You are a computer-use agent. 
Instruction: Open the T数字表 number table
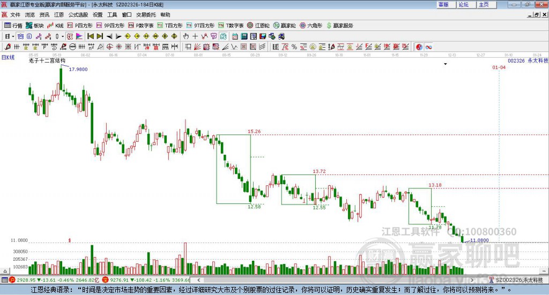[x=231, y=26]
